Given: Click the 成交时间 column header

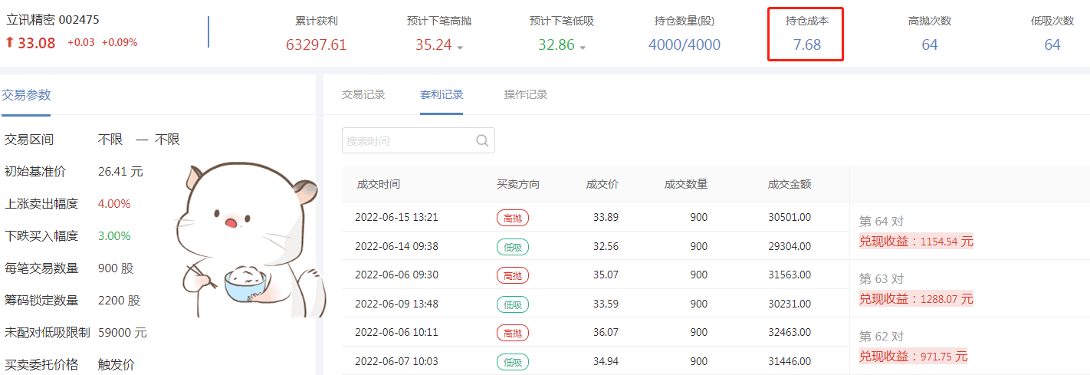Looking at the screenshot, I should point(379,184).
